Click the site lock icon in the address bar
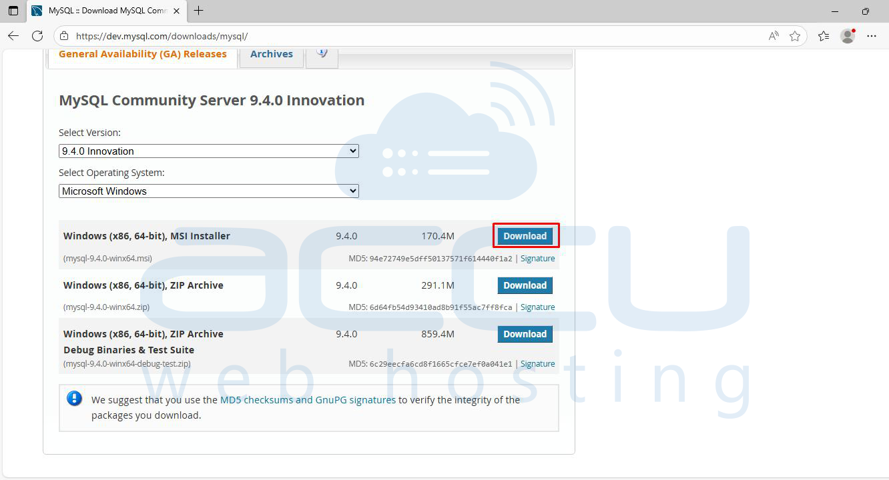The width and height of the screenshot is (889, 480). (x=63, y=36)
